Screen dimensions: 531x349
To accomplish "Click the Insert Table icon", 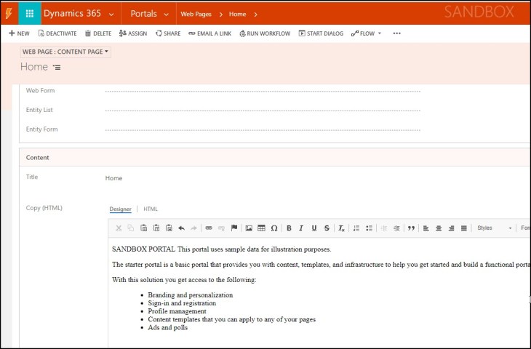I will pyautogui.click(x=261, y=228).
